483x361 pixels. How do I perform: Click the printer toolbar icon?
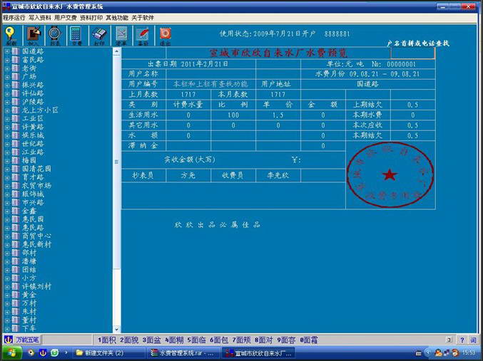99,34
